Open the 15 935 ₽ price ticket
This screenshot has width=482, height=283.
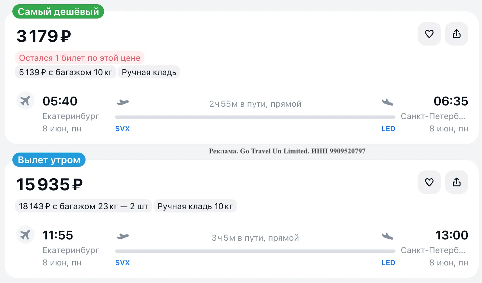[x=49, y=184]
